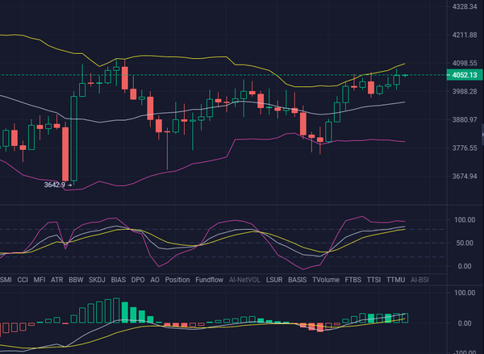Viewport: 484px width, 354px height.
Task: Click the 3776.55 price axis label
Action: click(x=465, y=148)
